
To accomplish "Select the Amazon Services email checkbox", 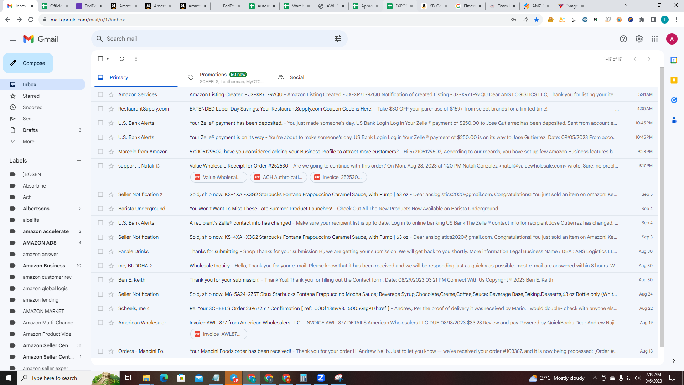I will (100, 94).
